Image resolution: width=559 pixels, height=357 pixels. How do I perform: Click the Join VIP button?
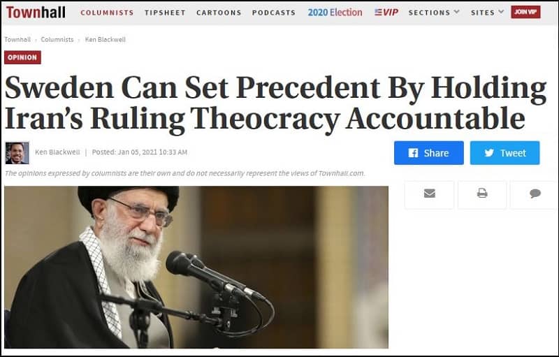[x=525, y=12]
